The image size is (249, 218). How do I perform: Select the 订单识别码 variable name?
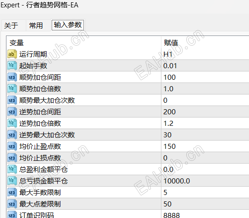point(36,215)
